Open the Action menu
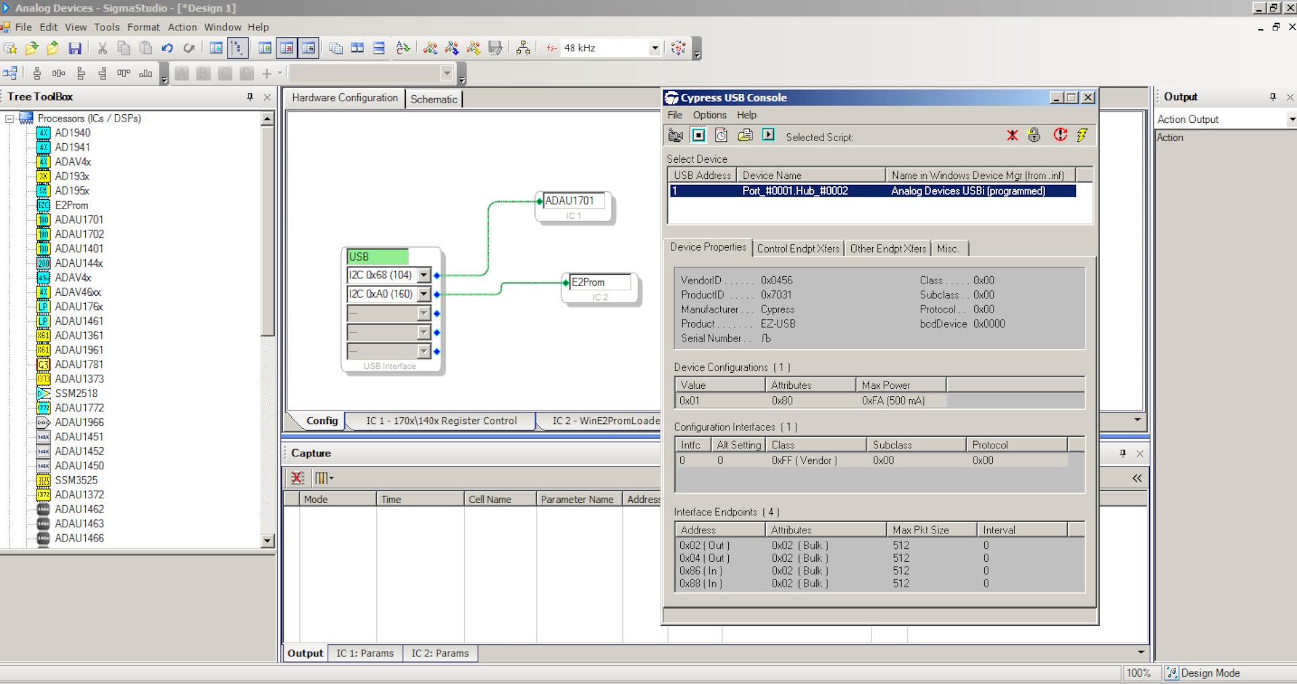1297x684 pixels. (182, 27)
